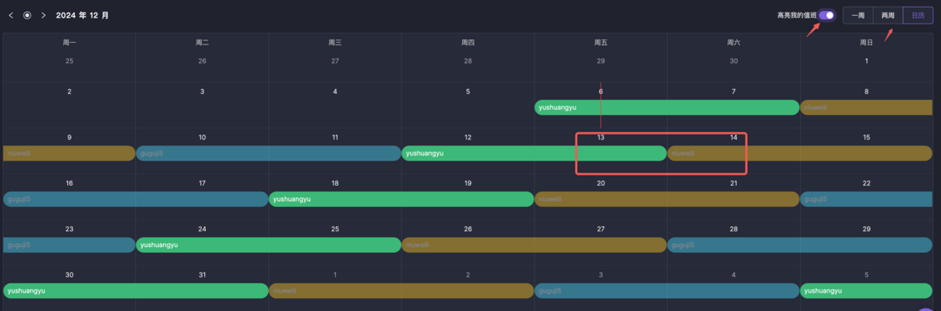The height and width of the screenshot is (311, 941).
Task: Select date 17 in the calendar
Action: click(202, 183)
